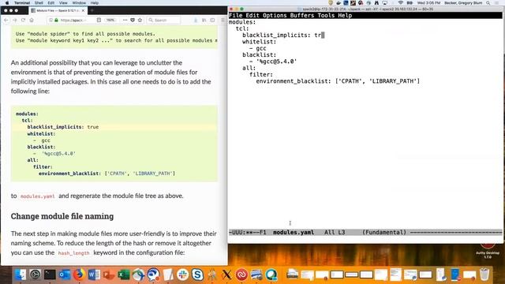This screenshot has height=284, width=505.
Task: Open Emacs Buffers menu
Action: (301, 15)
